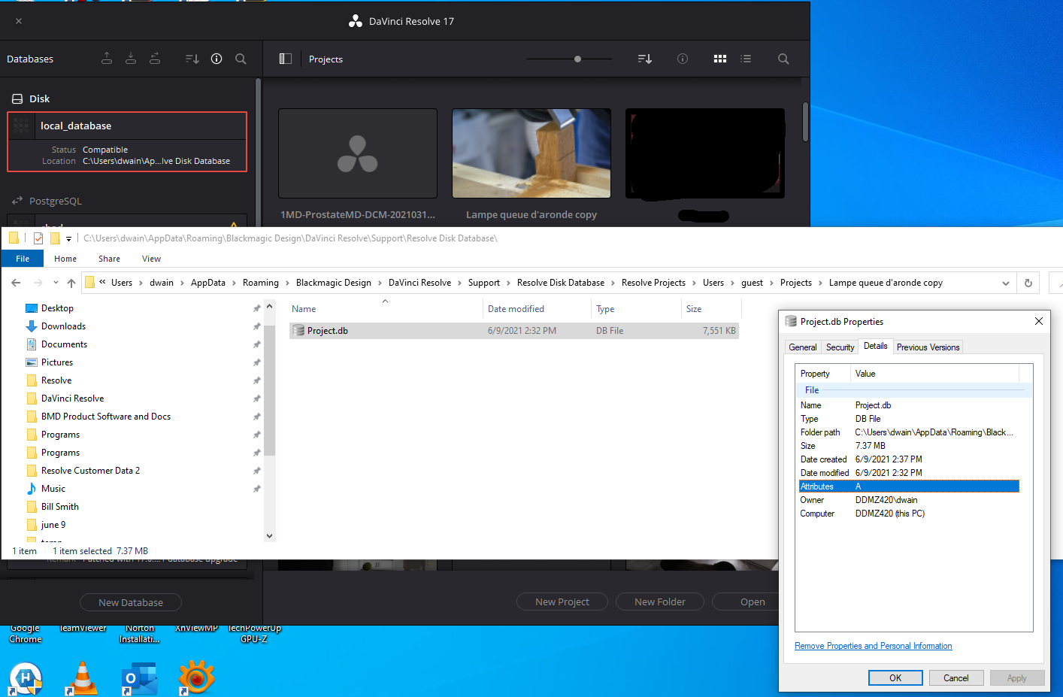Select the Lampe queue d'aronde copy thumbnail
The height and width of the screenshot is (697, 1063).
tap(531, 153)
